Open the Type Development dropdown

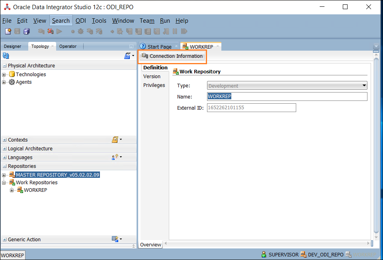pos(287,86)
